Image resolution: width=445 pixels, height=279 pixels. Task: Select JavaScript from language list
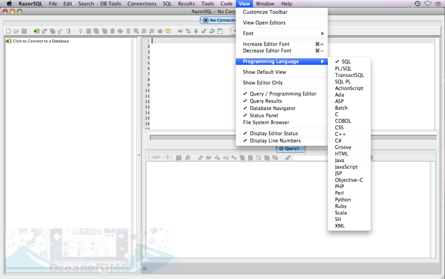(349, 167)
